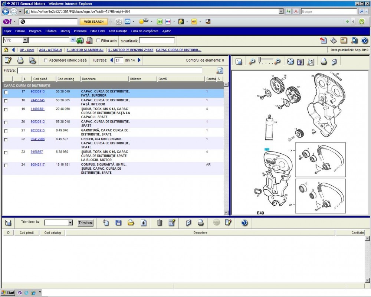Click the red document icon beside VIN field
Viewport: 371px width, 297px height.
pos(89,40)
